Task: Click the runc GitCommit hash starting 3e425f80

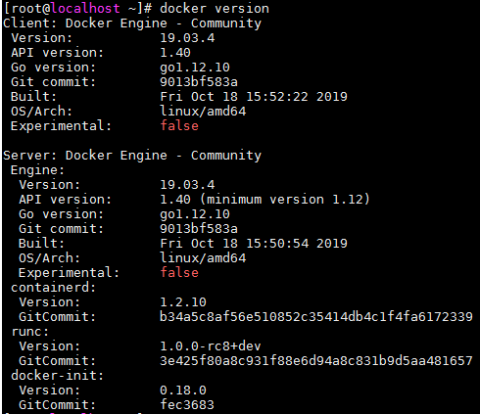Action: coord(316,361)
